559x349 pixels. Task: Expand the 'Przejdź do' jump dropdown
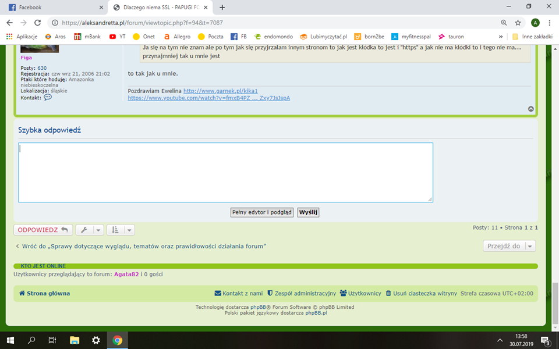[x=509, y=246]
